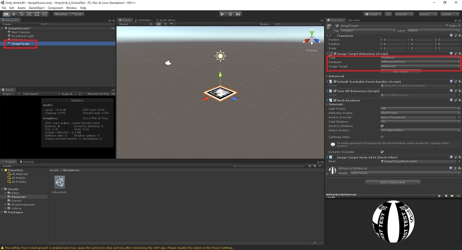This screenshot has height=250, width=462.
Task: Toggle Lightmap Static checkbox
Action: (382, 137)
